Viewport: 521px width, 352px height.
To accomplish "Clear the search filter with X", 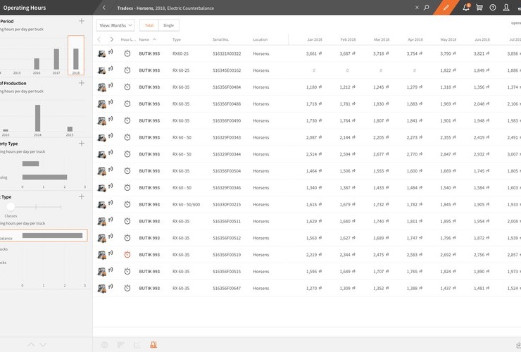I will point(415,8).
